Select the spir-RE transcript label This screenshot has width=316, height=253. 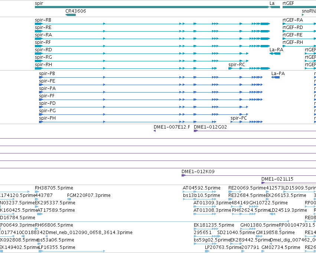click(x=43, y=27)
